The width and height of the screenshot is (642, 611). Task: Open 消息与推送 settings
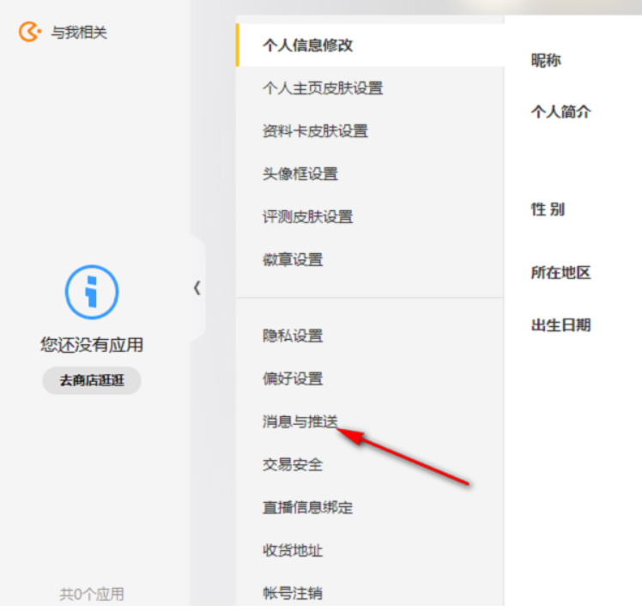(x=300, y=421)
